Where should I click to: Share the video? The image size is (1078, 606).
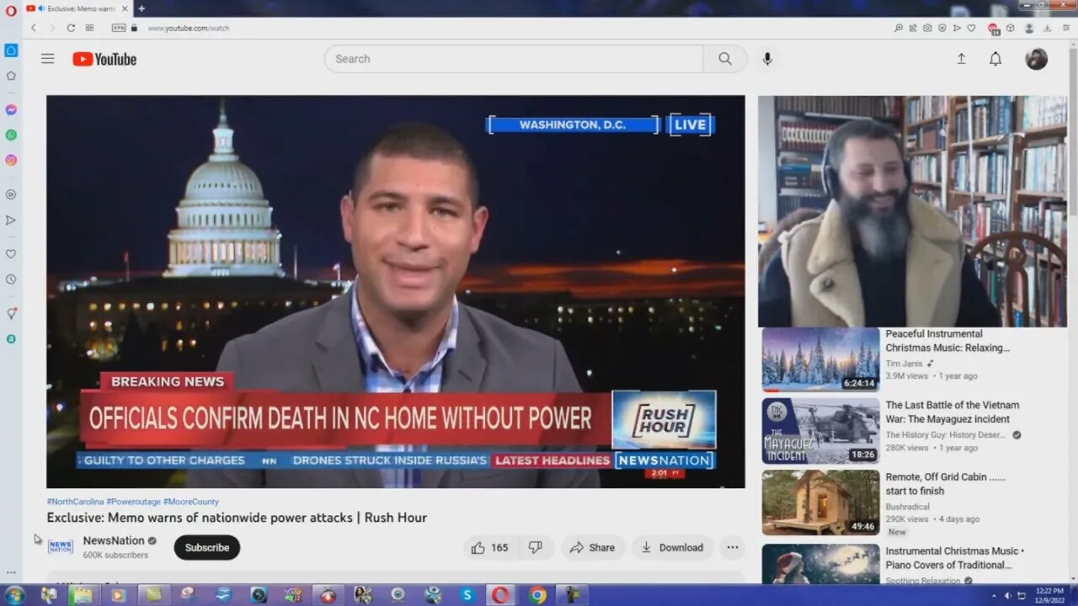pyautogui.click(x=593, y=547)
